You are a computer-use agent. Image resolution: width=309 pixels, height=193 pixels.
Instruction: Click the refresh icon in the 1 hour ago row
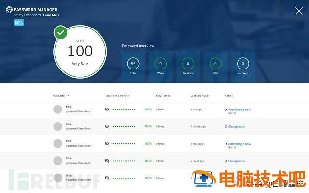pos(226,144)
